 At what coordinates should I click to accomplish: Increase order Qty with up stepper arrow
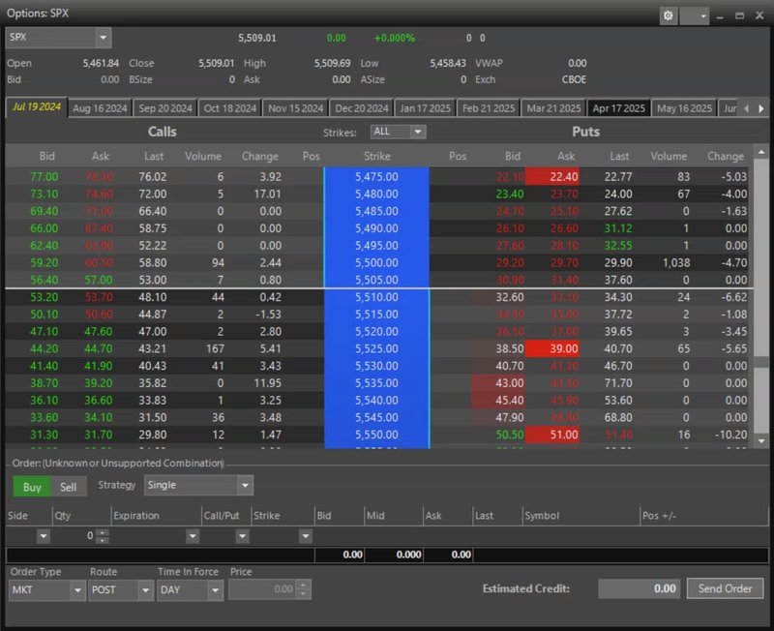point(101,531)
